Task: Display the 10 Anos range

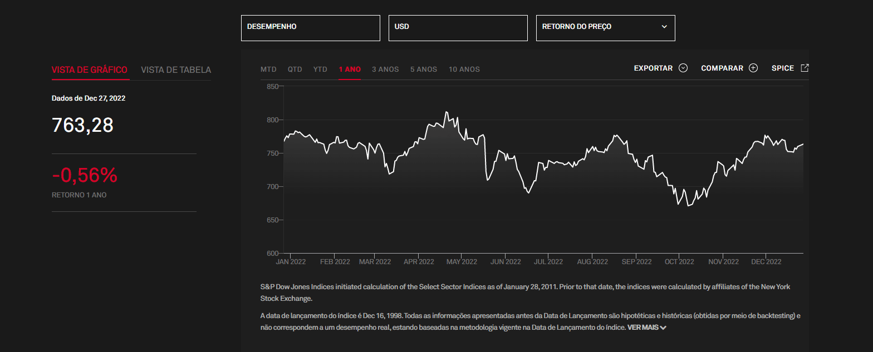Action: coord(464,70)
